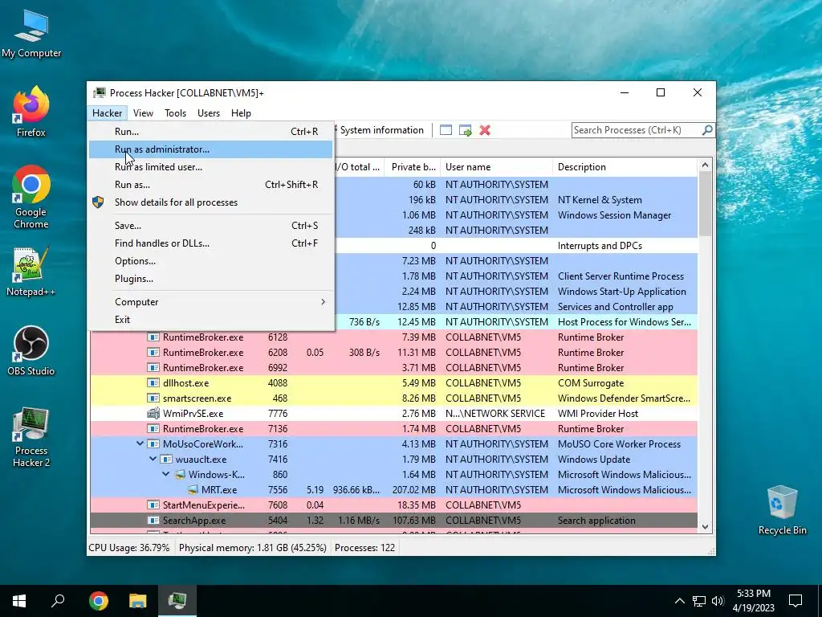The height and width of the screenshot is (617, 822).
Task: Click the smartscreen.exe process icon
Action: [153, 398]
